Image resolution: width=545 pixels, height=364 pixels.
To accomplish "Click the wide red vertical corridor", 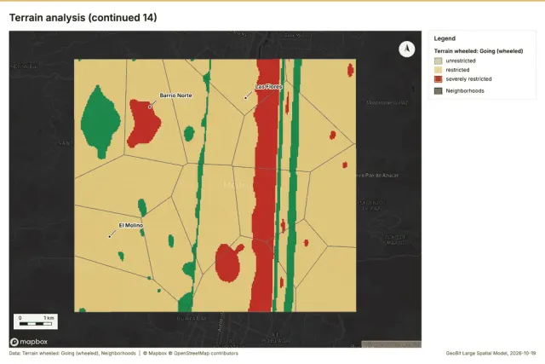I will click(x=265, y=184).
